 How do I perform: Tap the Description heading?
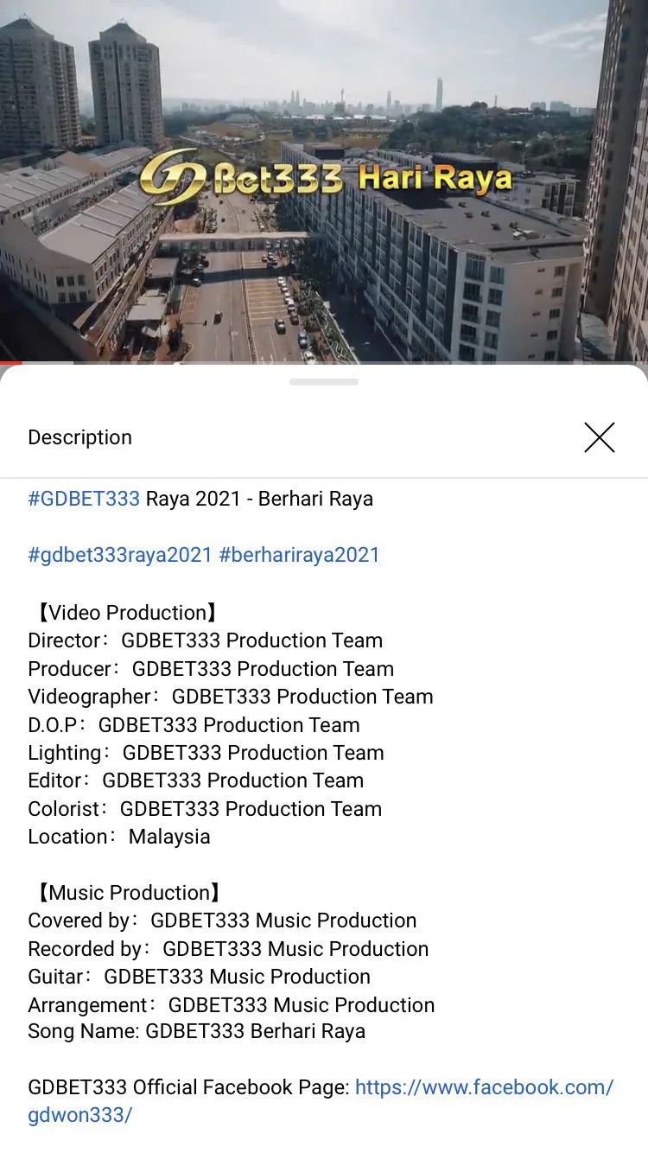pos(79,437)
